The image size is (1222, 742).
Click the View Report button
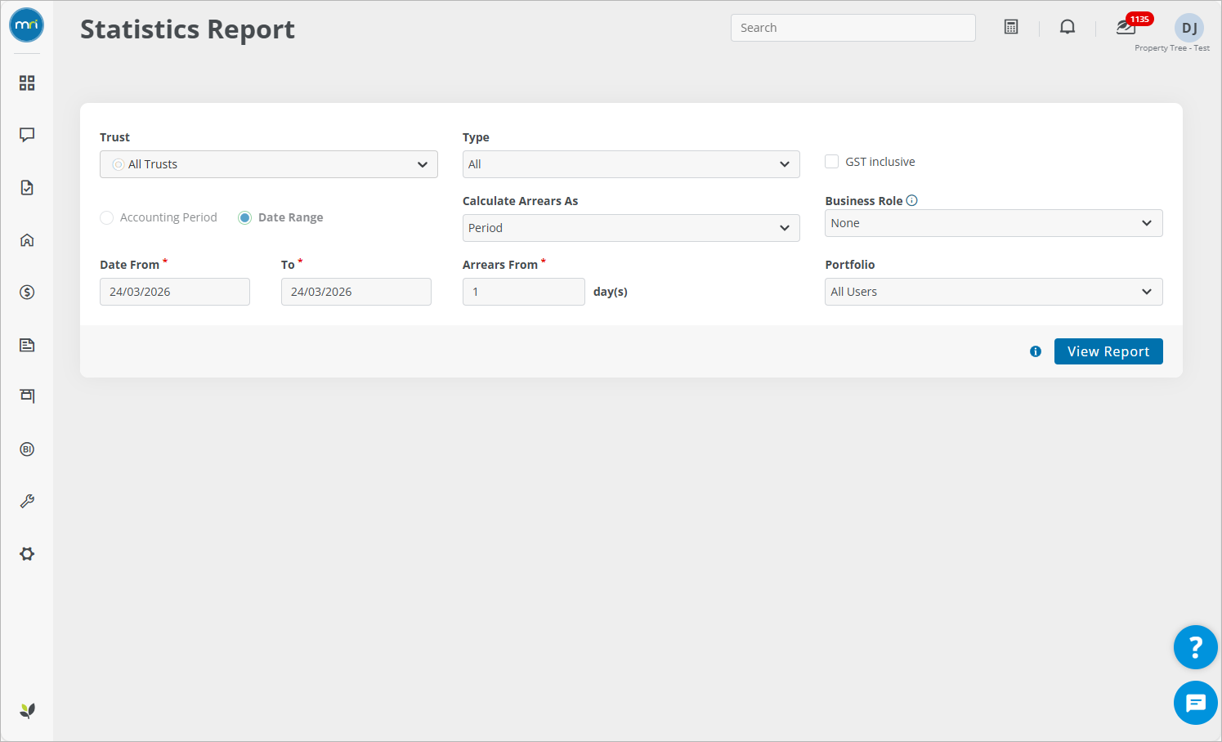click(1108, 351)
